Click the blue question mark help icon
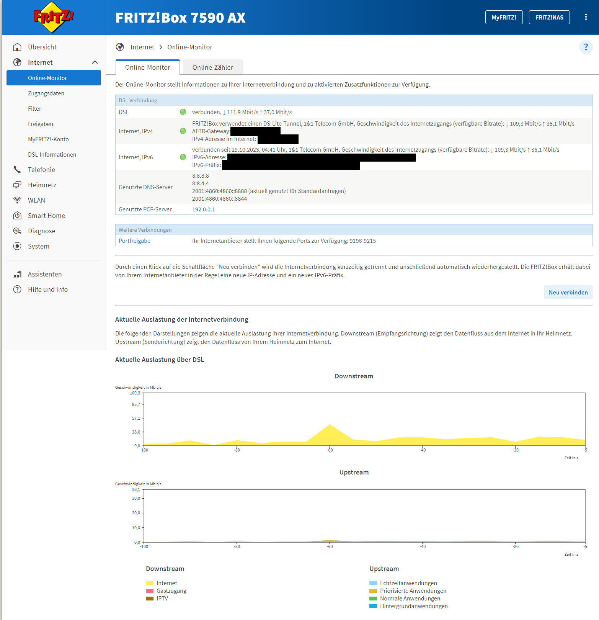The height and width of the screenshot is (620, 599). (586, 47)
